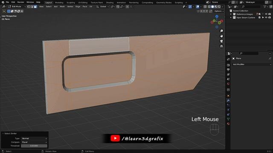The image size is (273, 153).
Task: Toggle Viper Steam Carbine exclude checkbox
Action: (259, 17)
